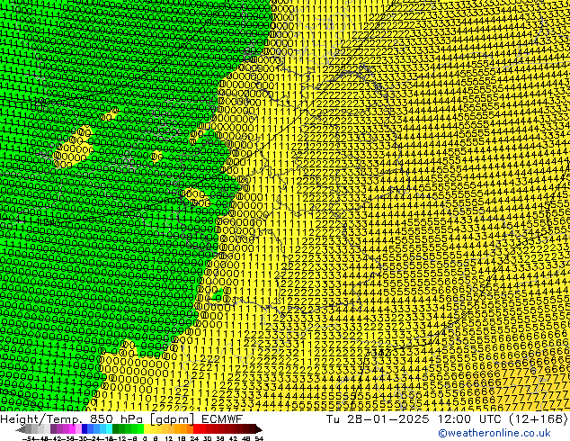
Task: Click the legend's right dark maroon arrow end
Action: [259, 429]
